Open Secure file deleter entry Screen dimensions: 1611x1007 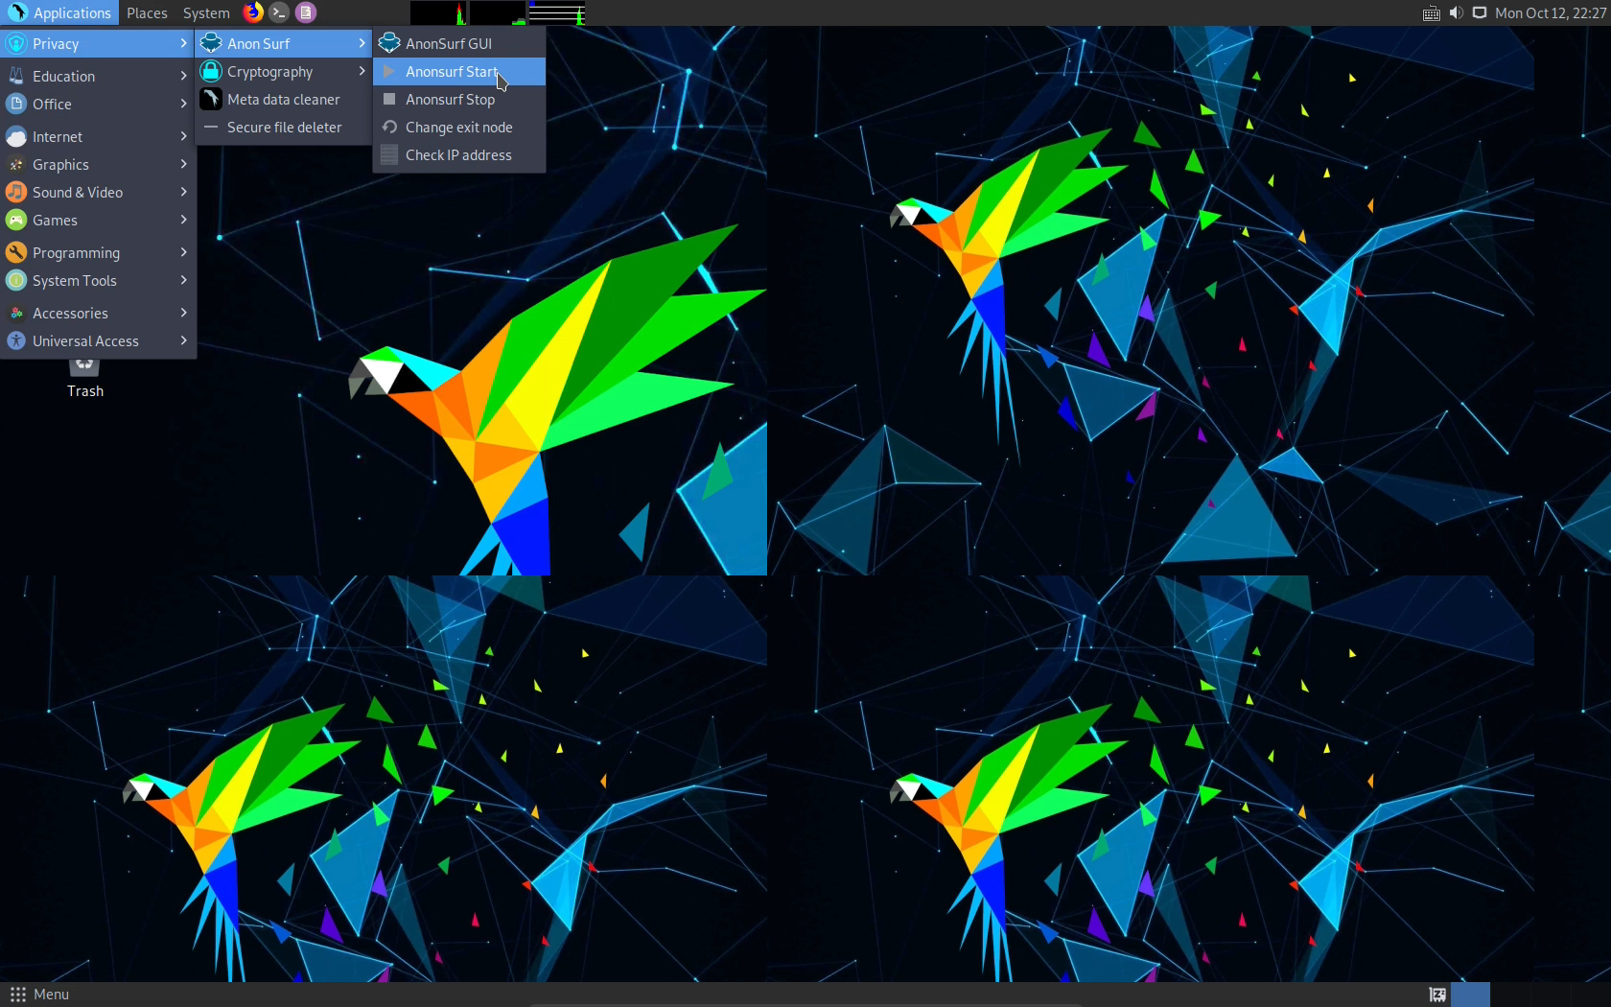pos(283,127)
